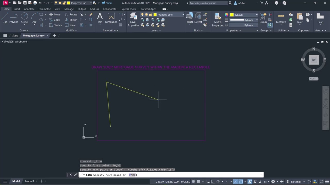This screenshot has width=330, height=185.
Task: Open the annotation scale 1:1 dropdown
Action: pos(266,182)
